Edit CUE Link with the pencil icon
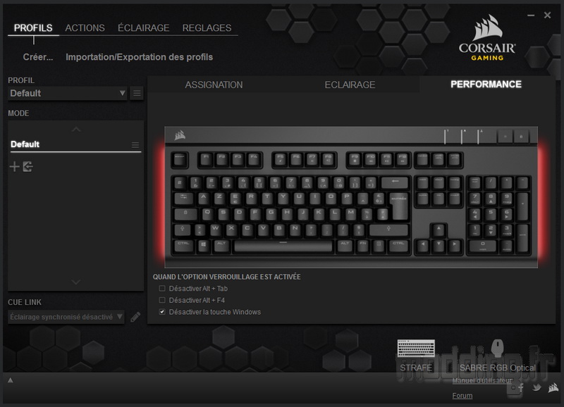The width and height of the screenshot is (564, 407). tap(135, 317)
